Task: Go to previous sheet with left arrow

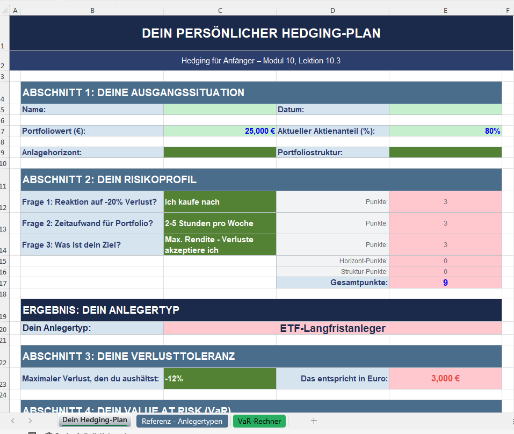Action: coord(13,421)
